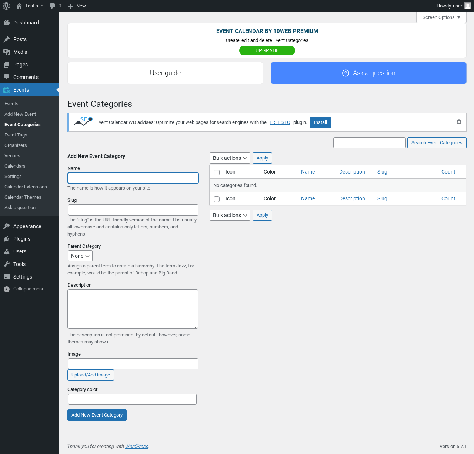Submit with Add New Event Category button

coord(97,415)
